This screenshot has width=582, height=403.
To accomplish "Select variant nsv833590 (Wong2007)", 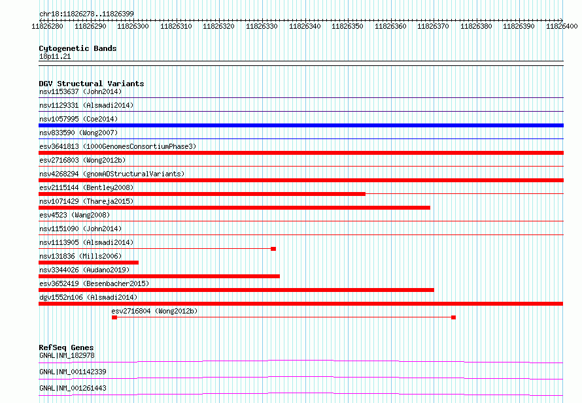I will [78, 133].
